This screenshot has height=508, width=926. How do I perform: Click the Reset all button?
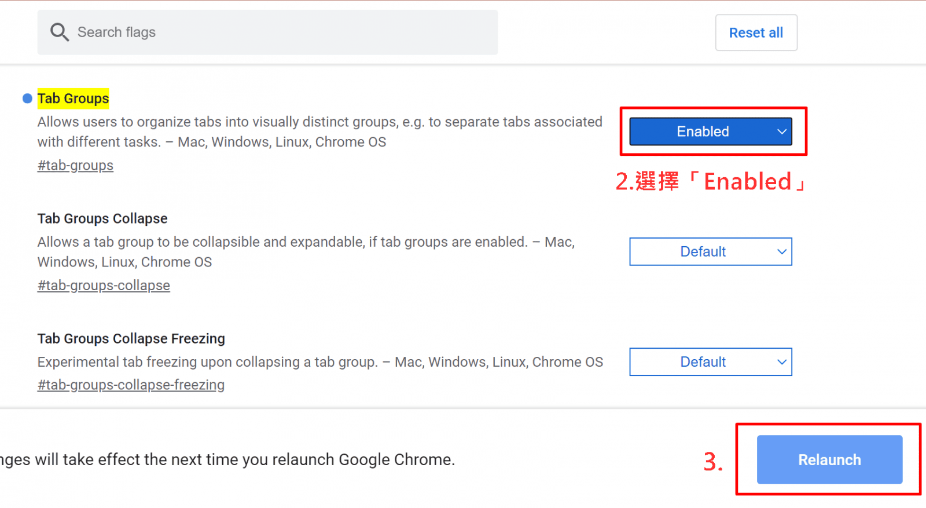pyautogui.click(x=756, y=33)
